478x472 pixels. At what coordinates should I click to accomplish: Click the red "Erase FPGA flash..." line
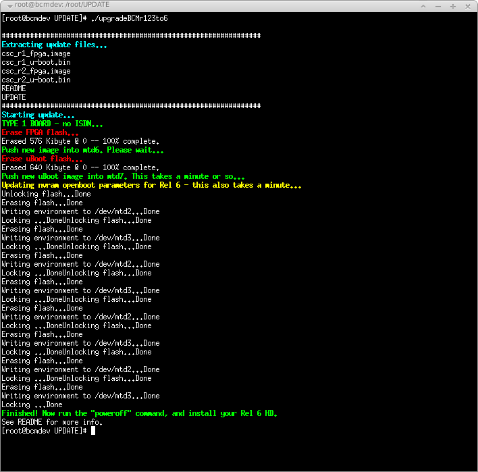point(40,132)
